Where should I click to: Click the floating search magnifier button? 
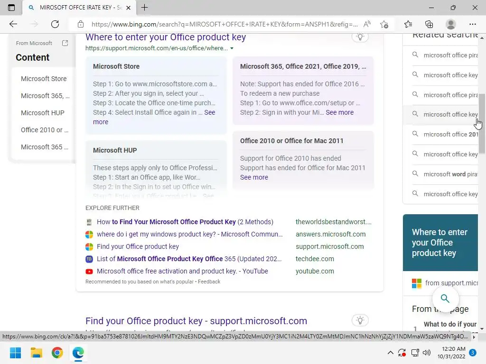point(445,299)
